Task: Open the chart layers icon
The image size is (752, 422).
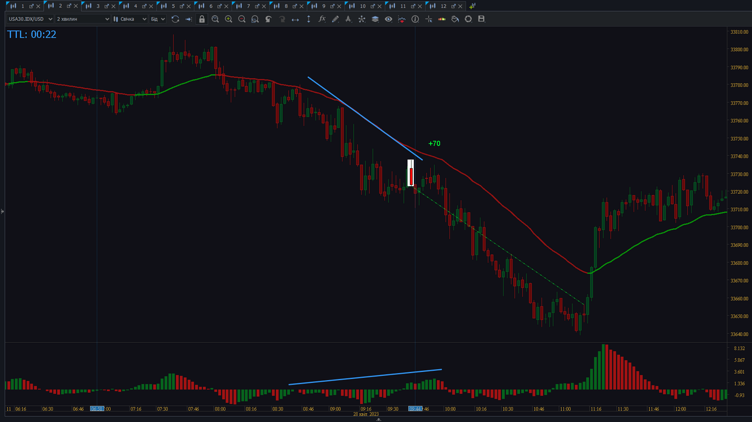Action: (x=375, y=19)
